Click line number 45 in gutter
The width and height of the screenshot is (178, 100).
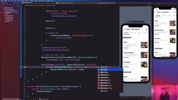pos(24,67)
